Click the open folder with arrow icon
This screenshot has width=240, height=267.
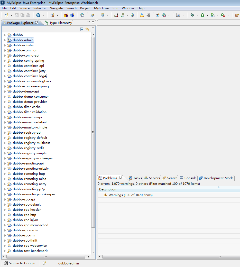tap(142, 15)
